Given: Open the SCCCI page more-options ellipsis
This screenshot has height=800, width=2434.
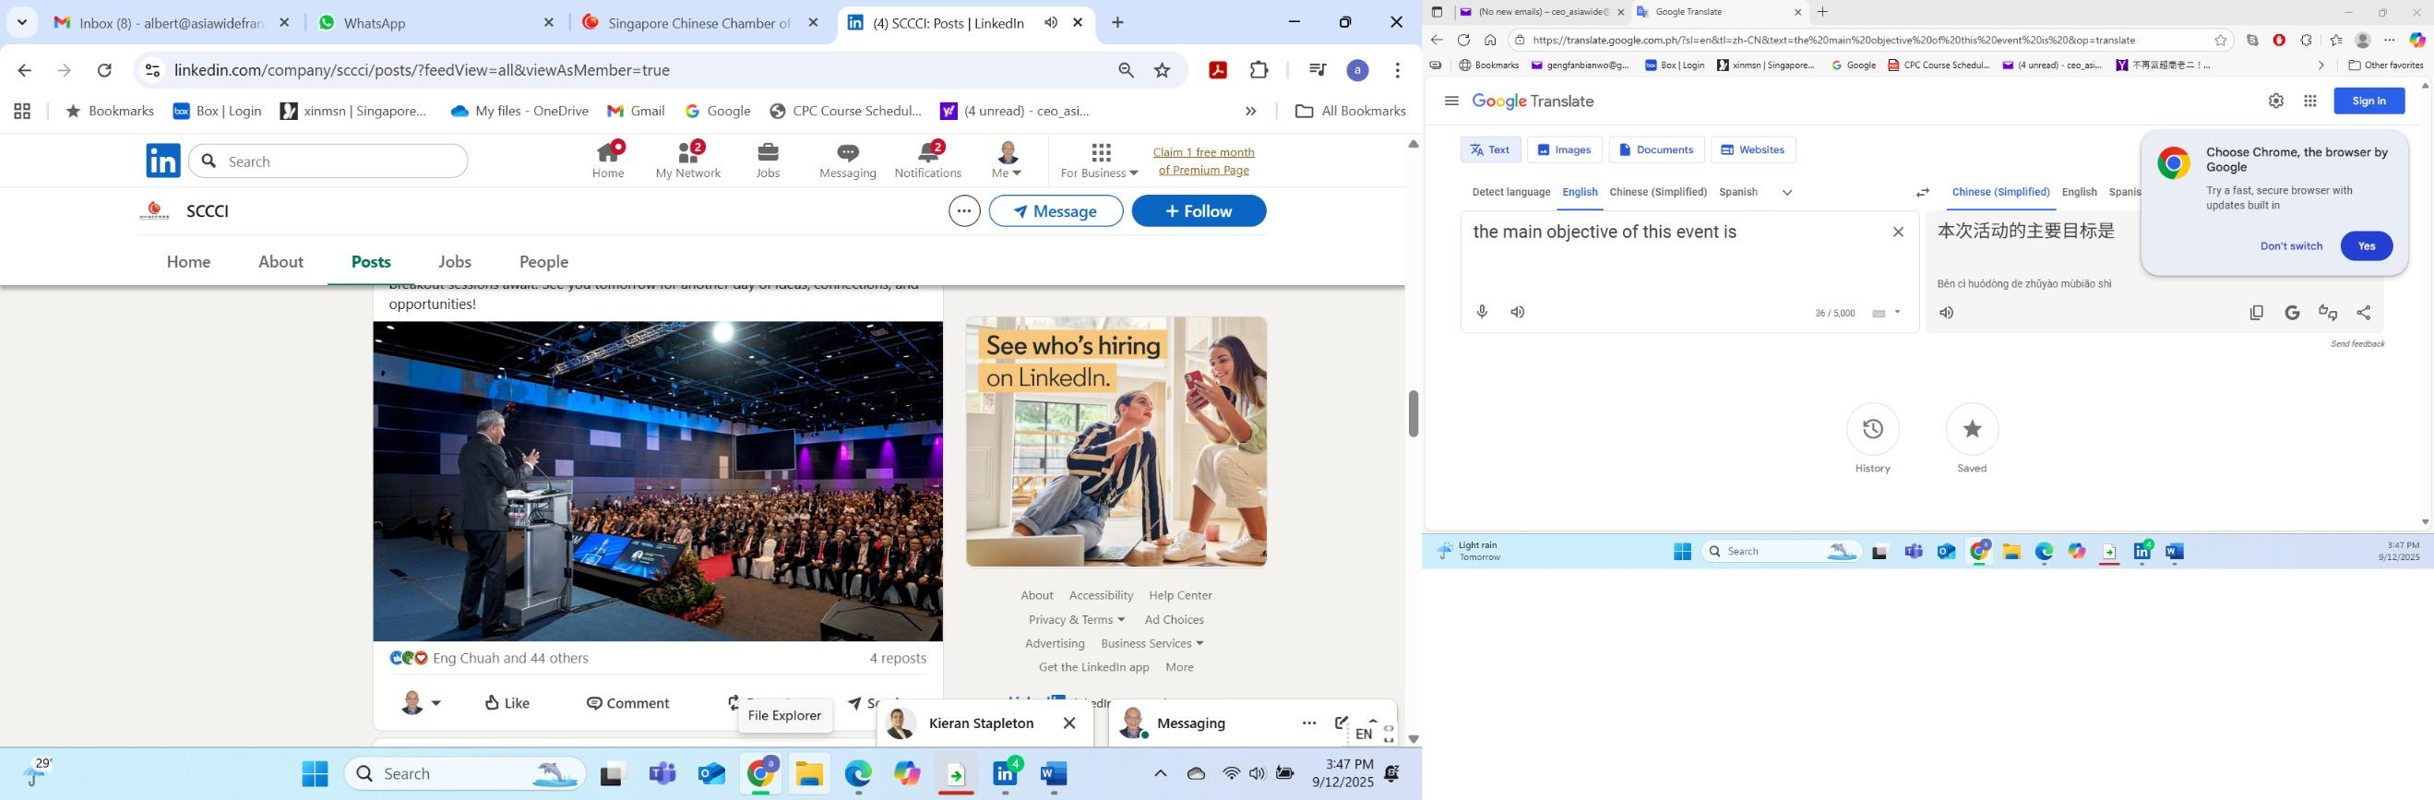Looking at the screenshot, I should (x=964, y=210).
